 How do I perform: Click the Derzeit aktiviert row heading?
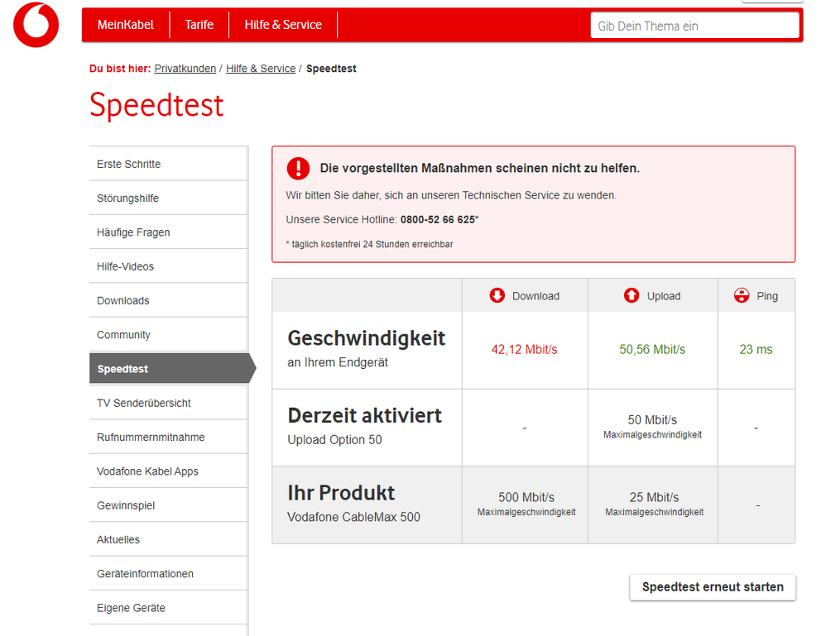[x=364, y=416]
